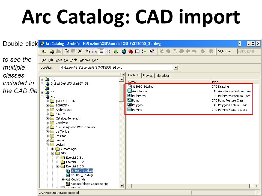The height and width of the screenshot is (196, 262).
Task: Switch to Thumbnails view
Action: [108, 51]
